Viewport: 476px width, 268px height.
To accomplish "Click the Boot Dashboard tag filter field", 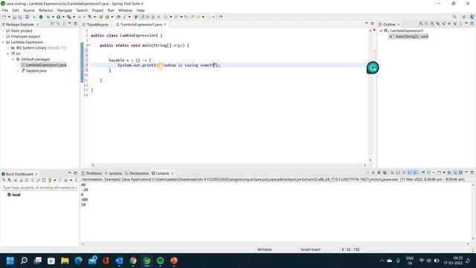I will click(39, 188).
